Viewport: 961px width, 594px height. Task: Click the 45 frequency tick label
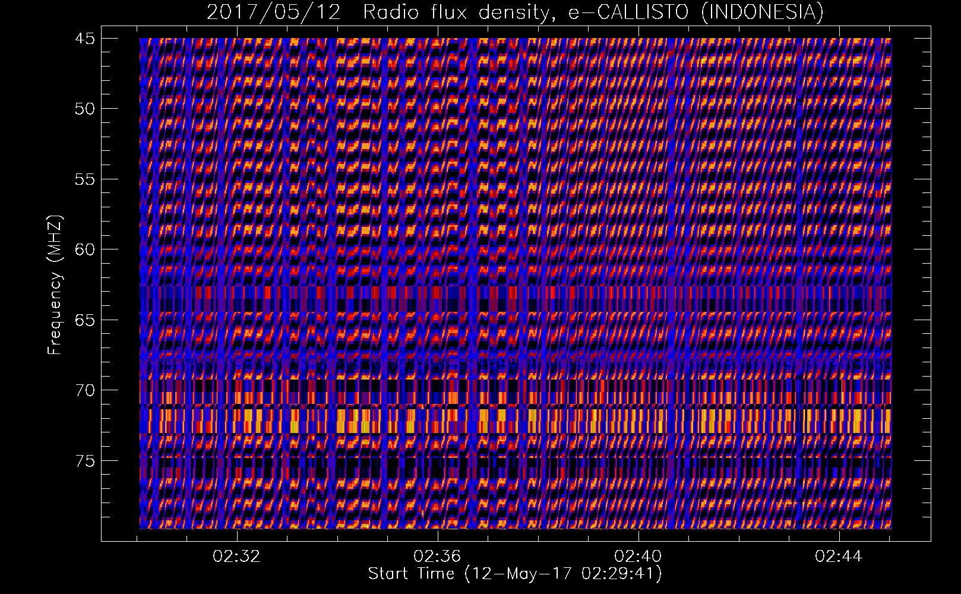[x=85, y=39]
